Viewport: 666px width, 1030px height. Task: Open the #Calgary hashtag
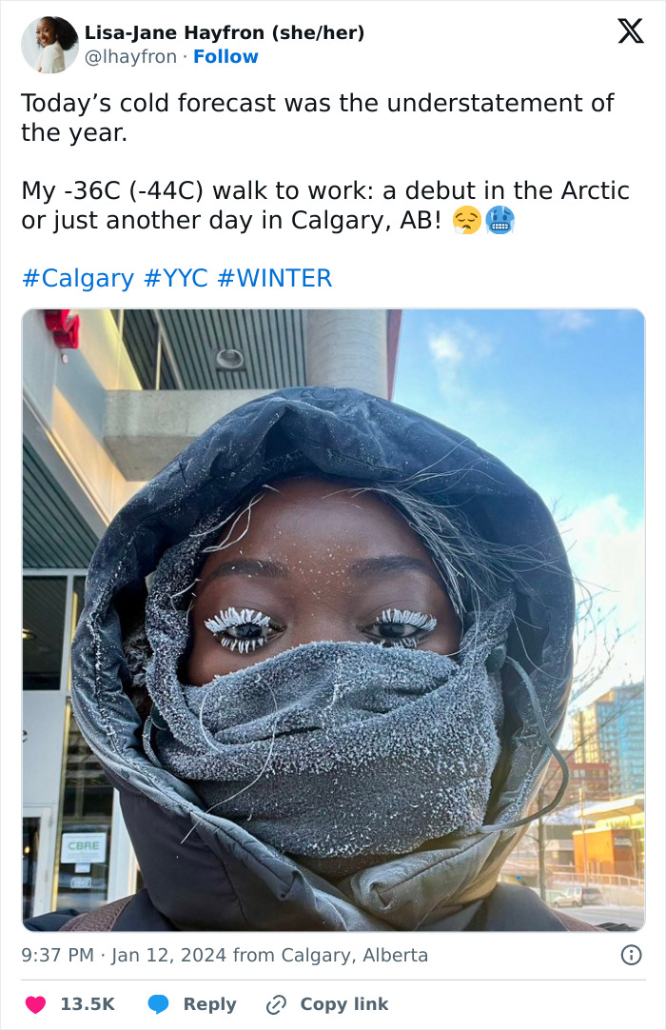point(77,279)
